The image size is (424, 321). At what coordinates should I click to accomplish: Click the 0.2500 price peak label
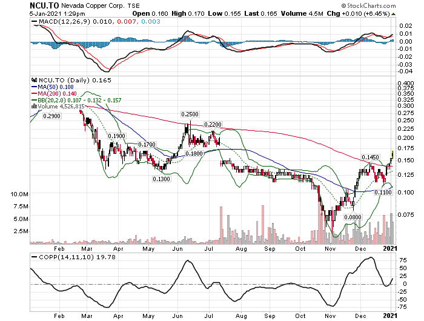190,114
